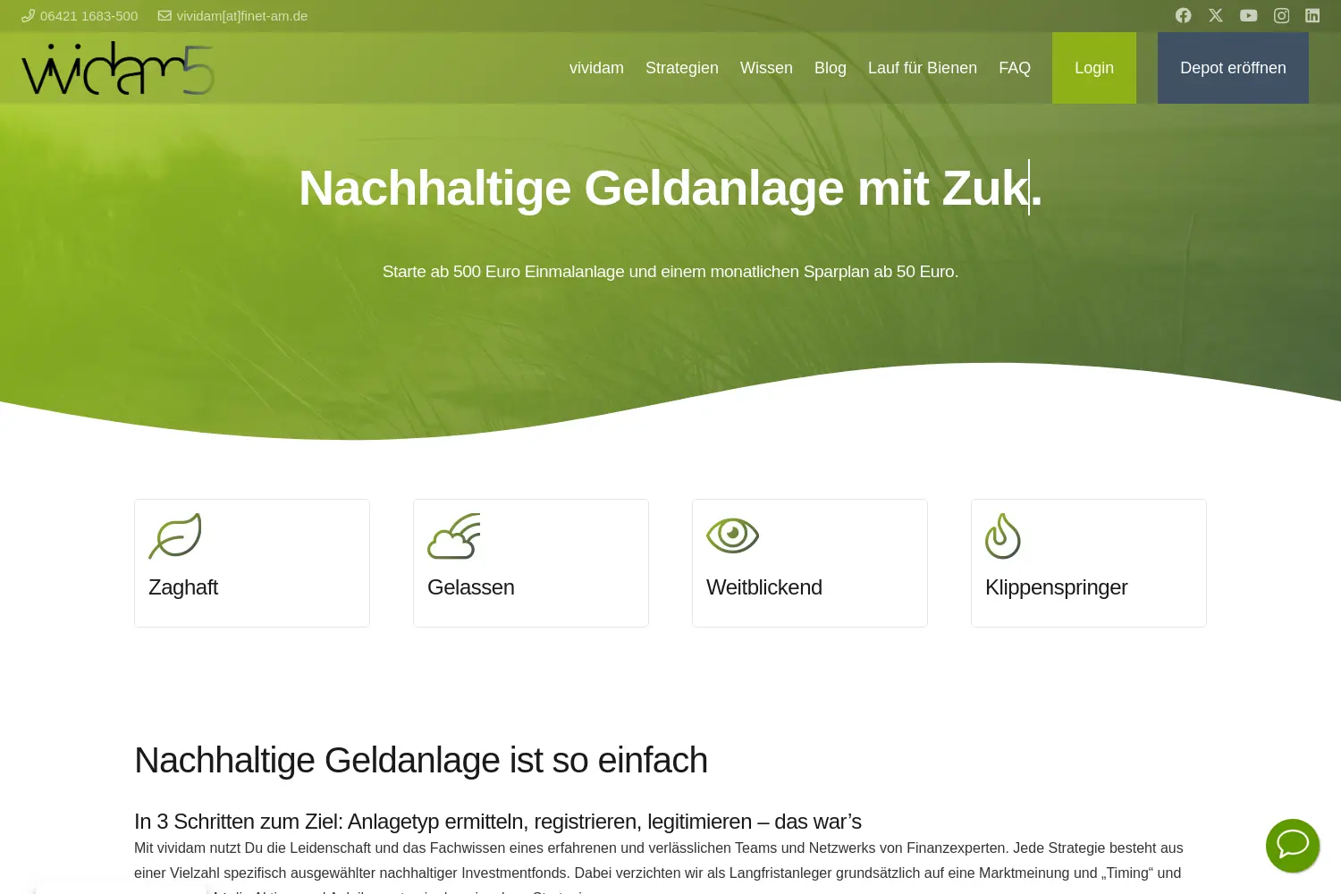Click the vividam[at]finet-am.de email link
1341x894 pixels.
click(242, 16)
